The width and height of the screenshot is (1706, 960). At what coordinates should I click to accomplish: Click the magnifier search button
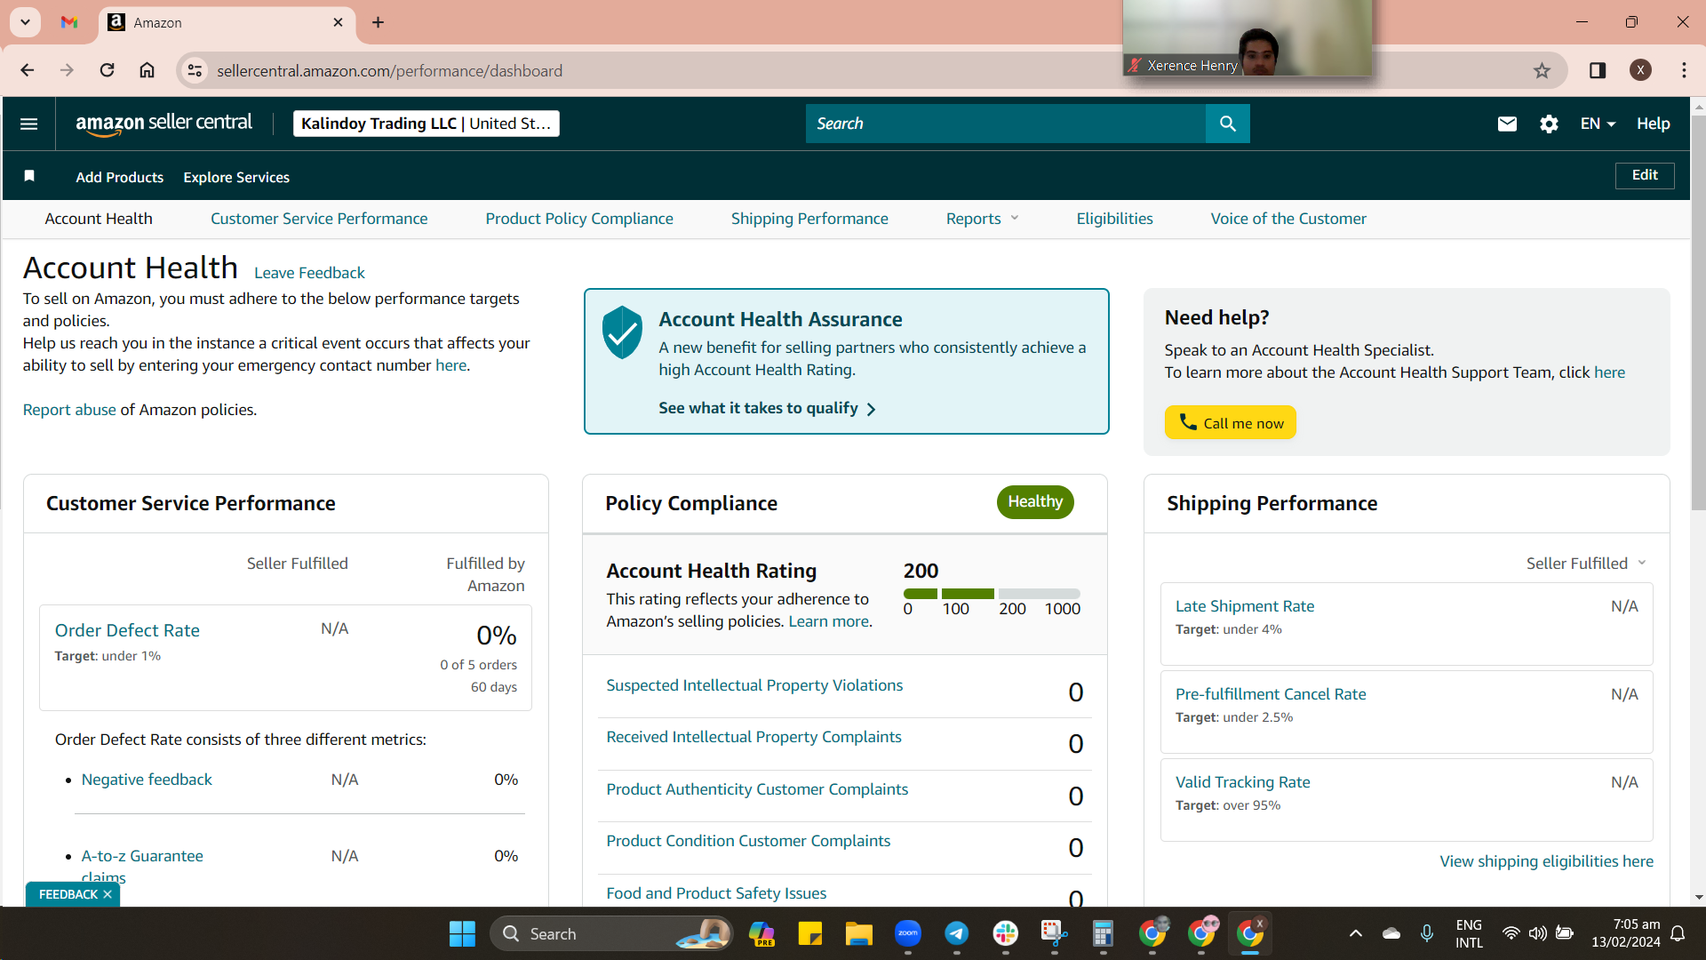tap(1227, 124)
